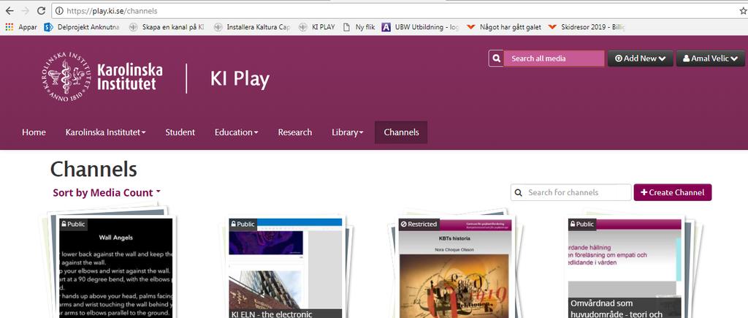
Task: Open the Add New dropdown
Action: 640,58
